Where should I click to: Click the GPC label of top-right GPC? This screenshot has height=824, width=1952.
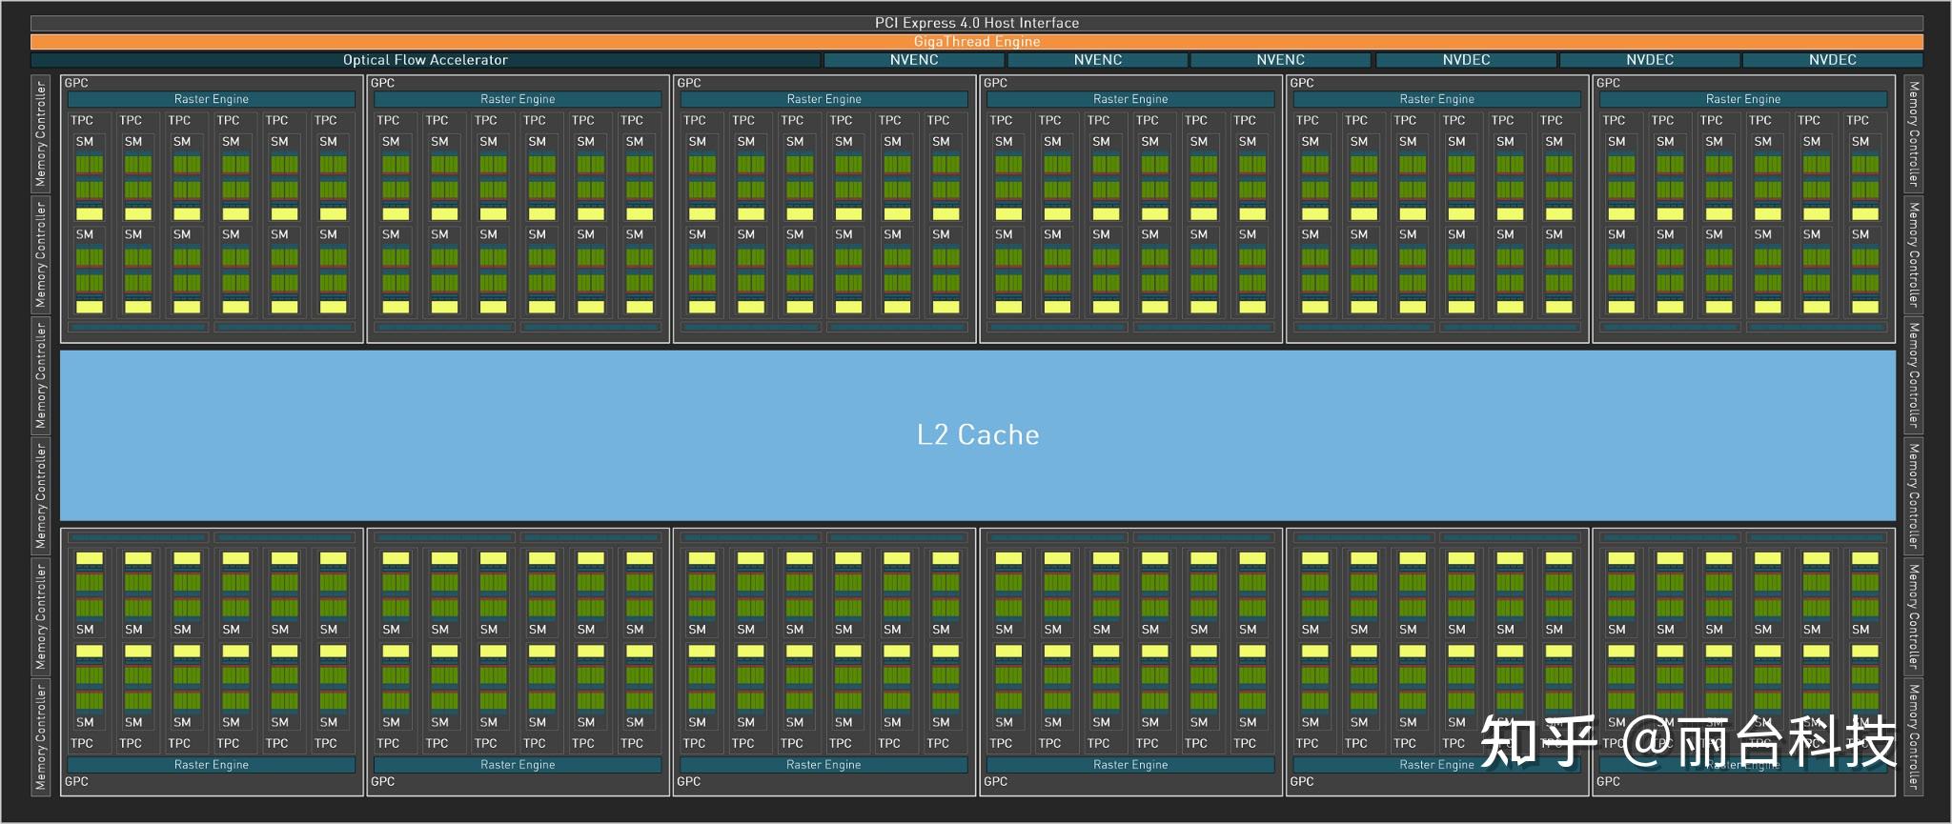pos(1608,83)
